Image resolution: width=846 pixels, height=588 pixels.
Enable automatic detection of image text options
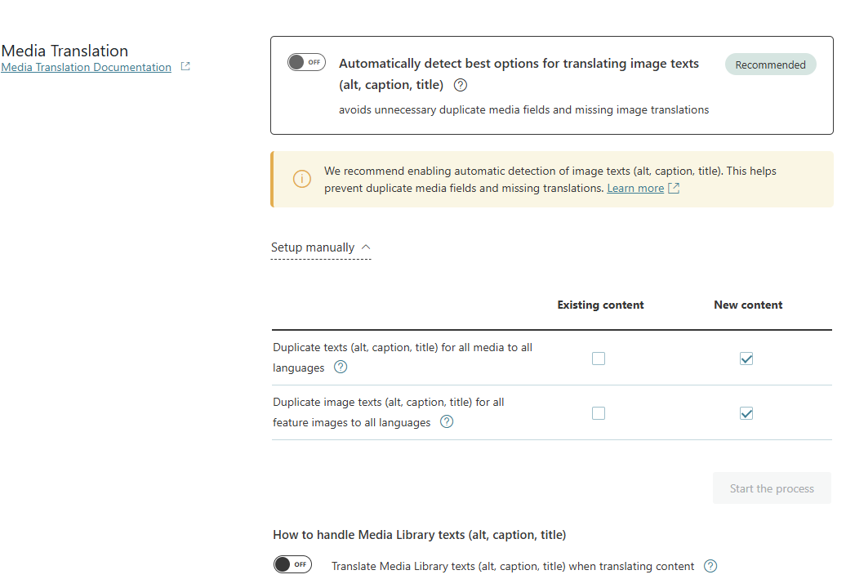point(306,63)
